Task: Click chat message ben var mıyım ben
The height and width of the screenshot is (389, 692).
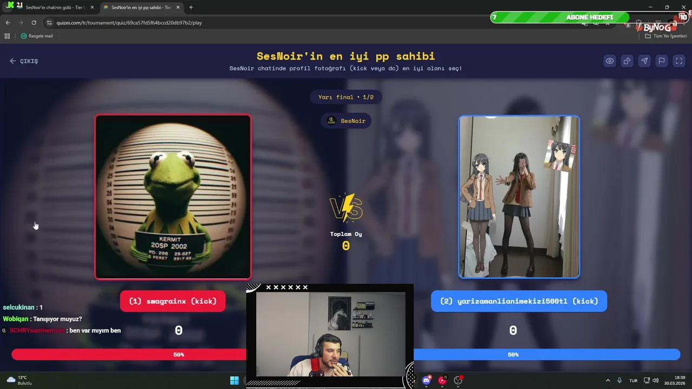Action: [95, 330]
